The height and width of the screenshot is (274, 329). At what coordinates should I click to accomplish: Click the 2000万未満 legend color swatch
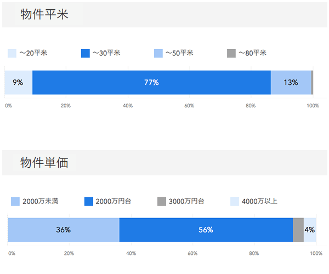click(15, 201)
